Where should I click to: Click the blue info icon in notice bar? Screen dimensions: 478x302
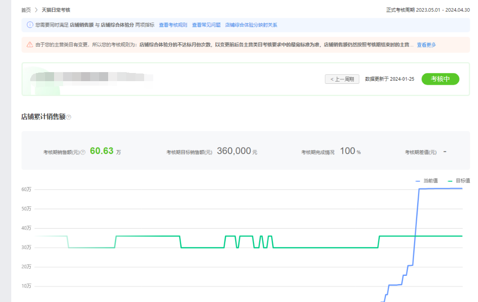click(30, 25)
